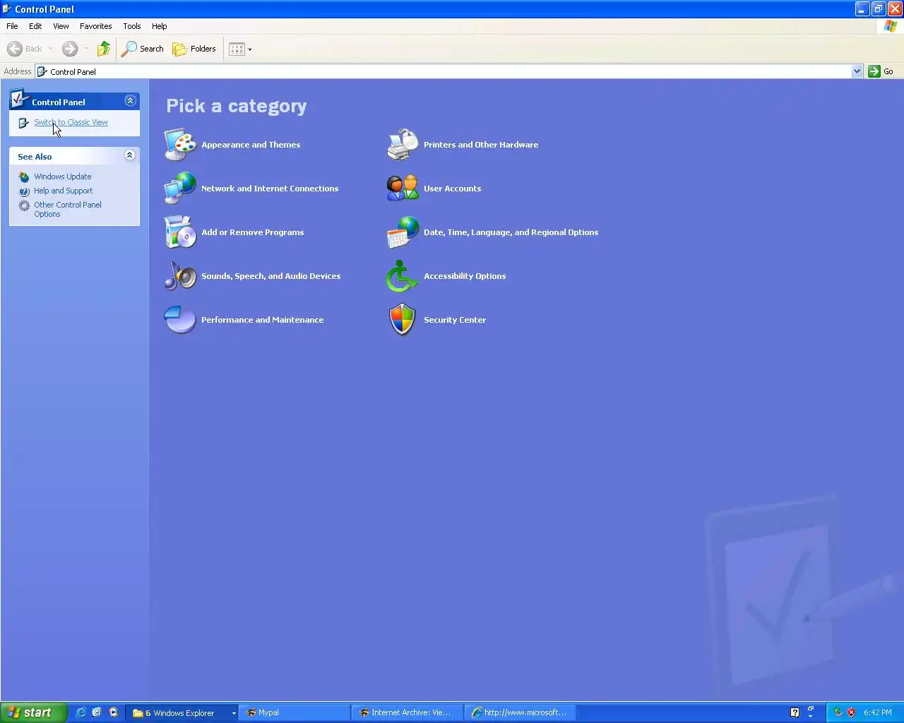This screenshot has width=904, height=723.
Task: Open Forward history dropdown arrow
Action: point(86,49)
